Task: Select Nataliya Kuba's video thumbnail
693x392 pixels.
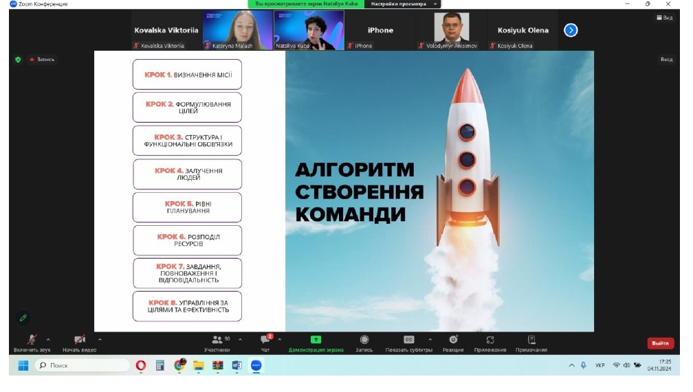Action: (309, 30)
